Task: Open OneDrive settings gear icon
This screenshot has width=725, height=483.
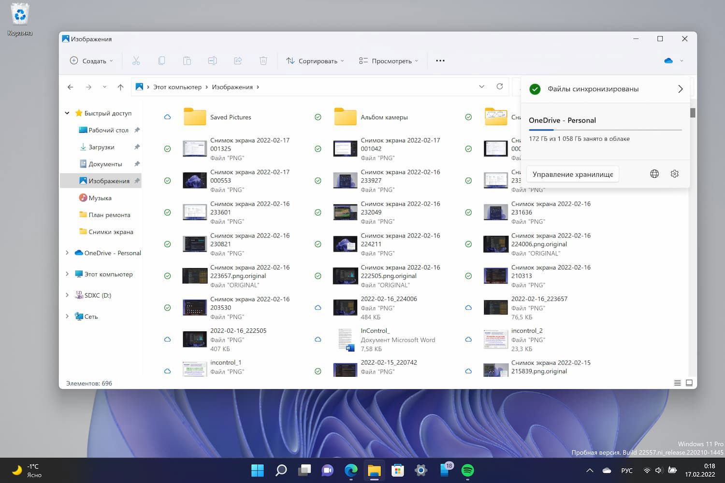Action: coord(674,174)
